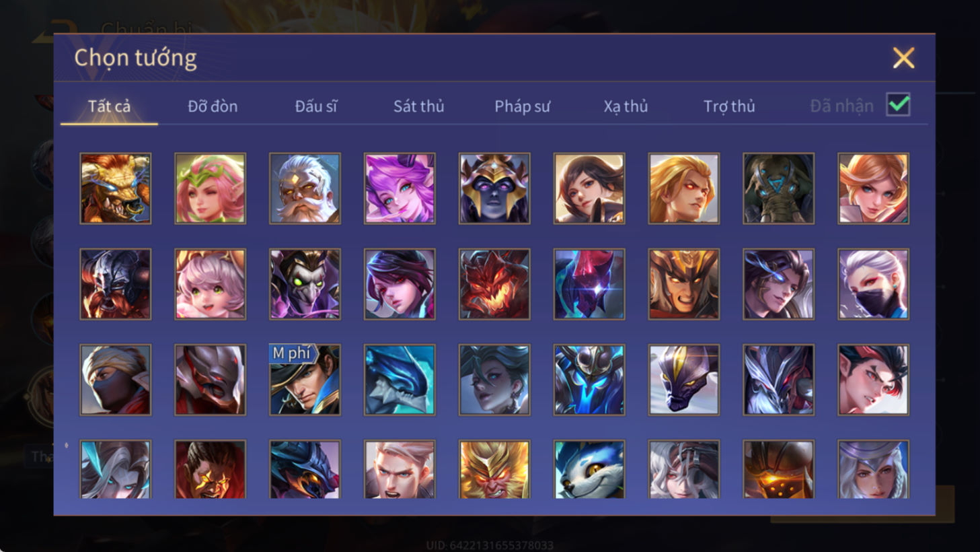Viewport: 980px width, 552px height.
Task: Select the 'Đấu sĩ' tab
Action: pyautogui.click(x=315, y=106)
